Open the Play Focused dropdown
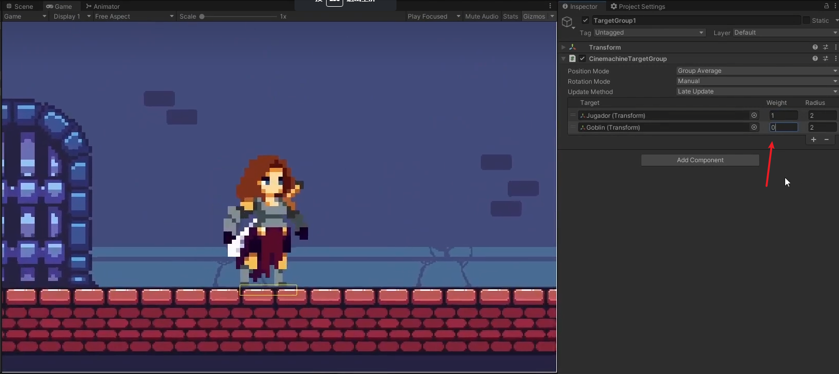This screenshot has width=839, height=374. [434, 17]
